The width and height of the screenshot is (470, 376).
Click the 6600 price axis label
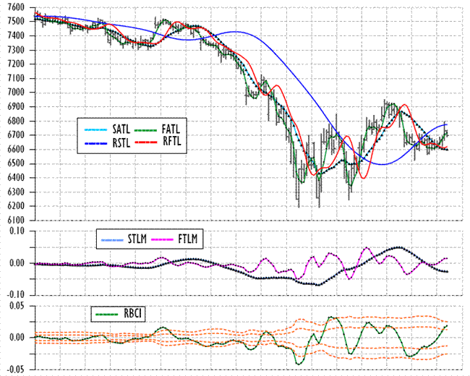tap(16, 150)
